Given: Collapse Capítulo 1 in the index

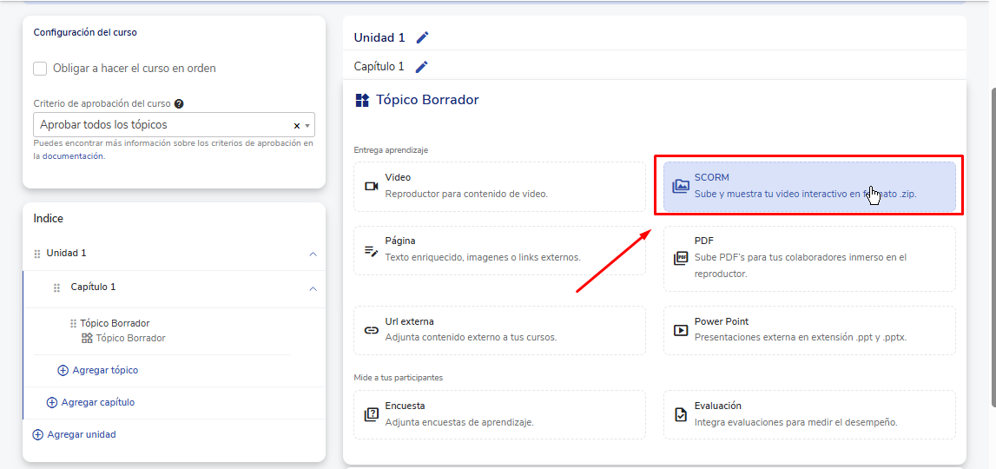Looking at the screenshot, I should 313,288.
